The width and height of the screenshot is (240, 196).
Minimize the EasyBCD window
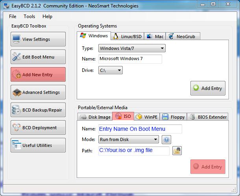point(203,5)
